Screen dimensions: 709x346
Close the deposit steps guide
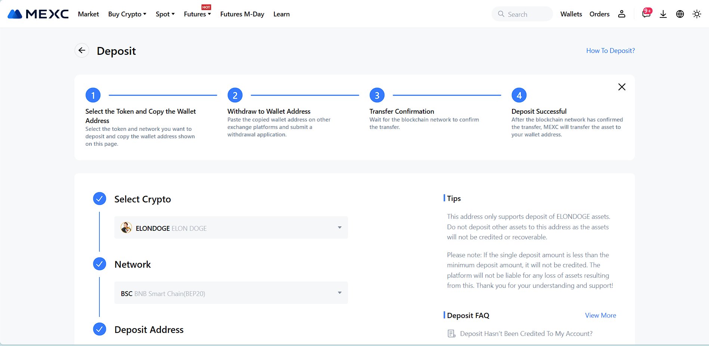[x=622, y=87]
